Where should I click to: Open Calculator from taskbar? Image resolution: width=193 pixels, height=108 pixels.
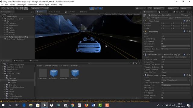pos(79,105)
